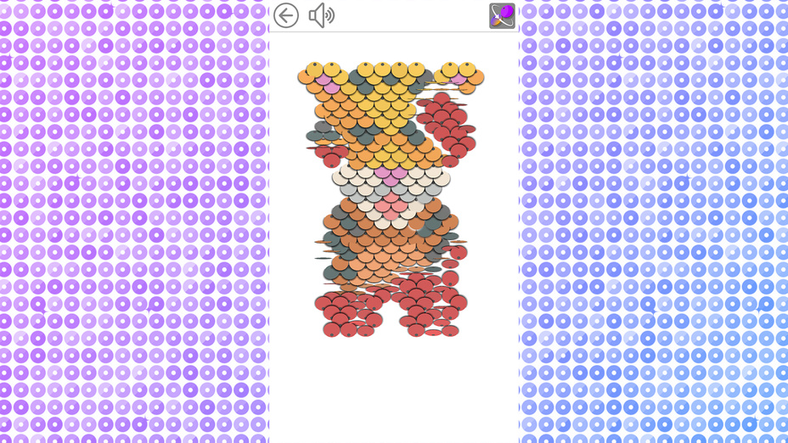Viewport: 788px width, 443px height.
Task: Click the purple sequin background on the left
Action: coord(133,222)
